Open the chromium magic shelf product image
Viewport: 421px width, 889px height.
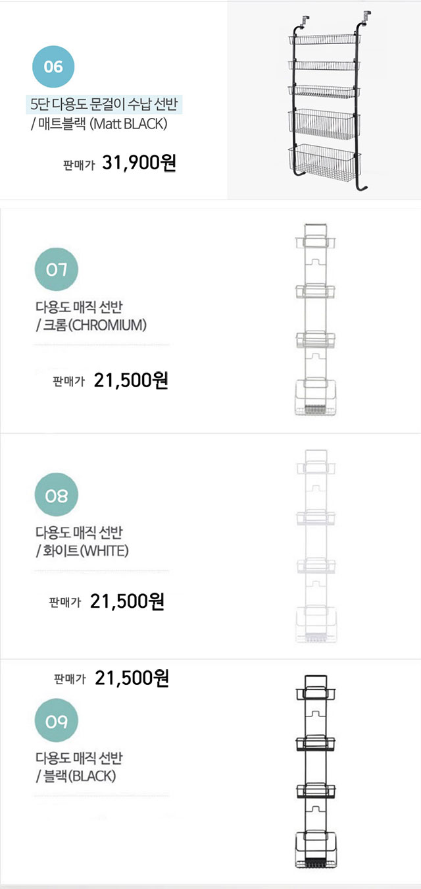point(316,320)
